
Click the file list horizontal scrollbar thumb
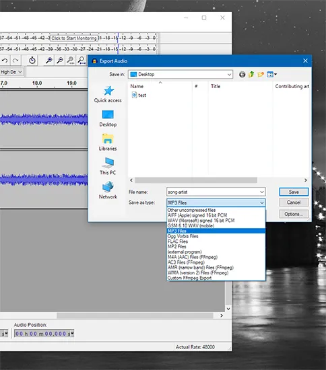(x=195, y=180)
